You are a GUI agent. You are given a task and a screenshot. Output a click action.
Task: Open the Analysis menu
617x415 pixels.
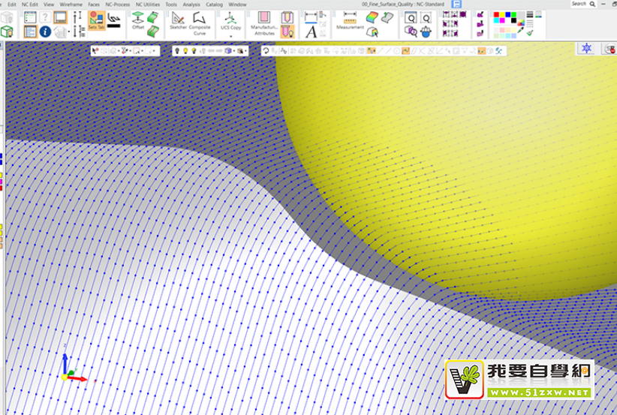tap(191, 5)
